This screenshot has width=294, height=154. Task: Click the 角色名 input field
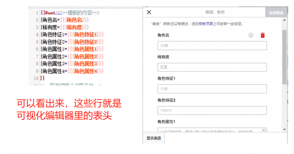(212, 46)
